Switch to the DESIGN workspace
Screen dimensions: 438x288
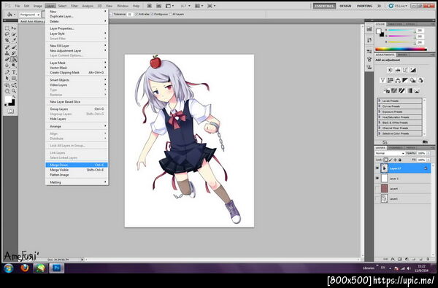(x=345, y=6)
